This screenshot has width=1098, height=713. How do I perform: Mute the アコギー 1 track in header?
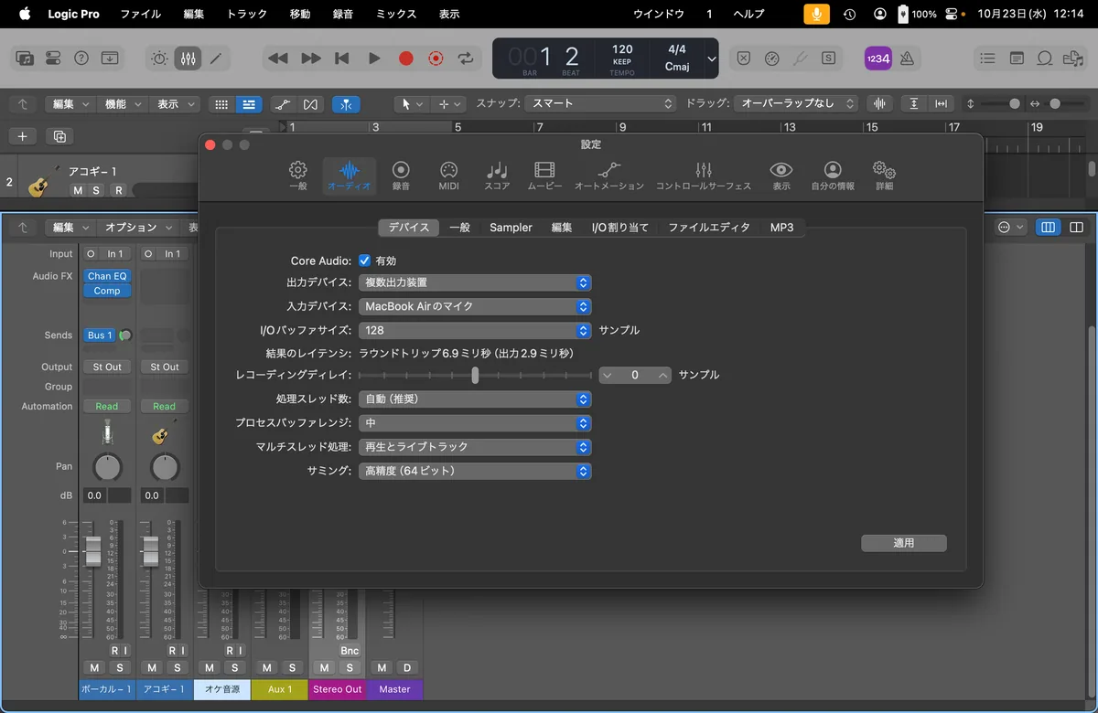(x=78, y=190)
